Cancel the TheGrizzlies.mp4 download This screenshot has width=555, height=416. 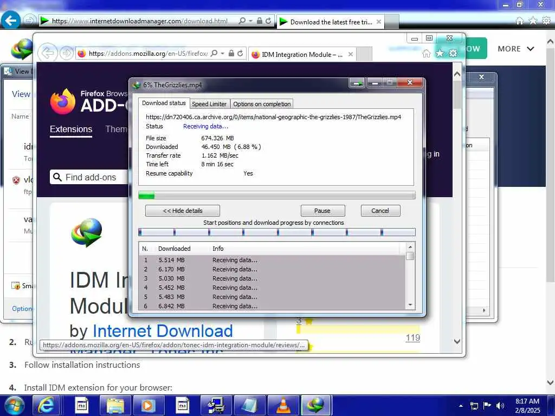pos(380,211)
